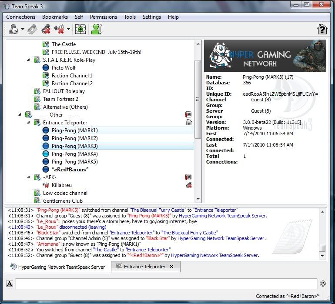Toggle the Mute Microphone toolbar icon
This screenshot has height=304, width=335.
(46, 29)
